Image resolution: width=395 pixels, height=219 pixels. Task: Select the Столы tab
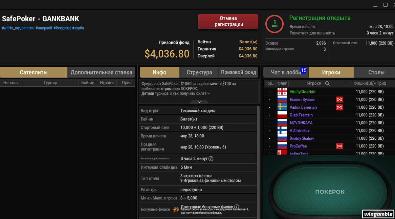(x=376, y=72)
